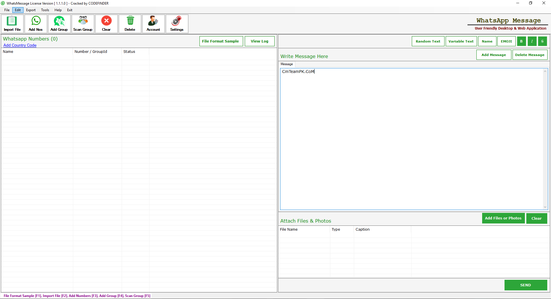The height and width of the screenshot is (299, 551).
Task: Click the File Name column header
Action: (304, 229)
